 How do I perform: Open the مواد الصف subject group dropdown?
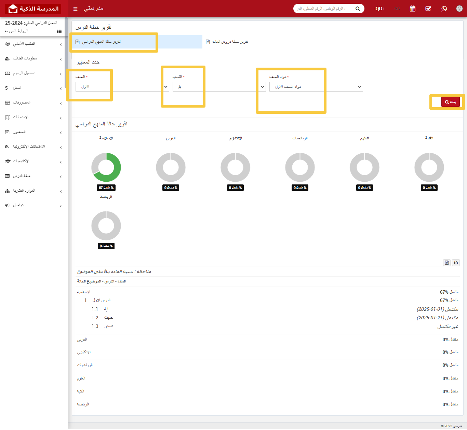click(x=316, y=87)
